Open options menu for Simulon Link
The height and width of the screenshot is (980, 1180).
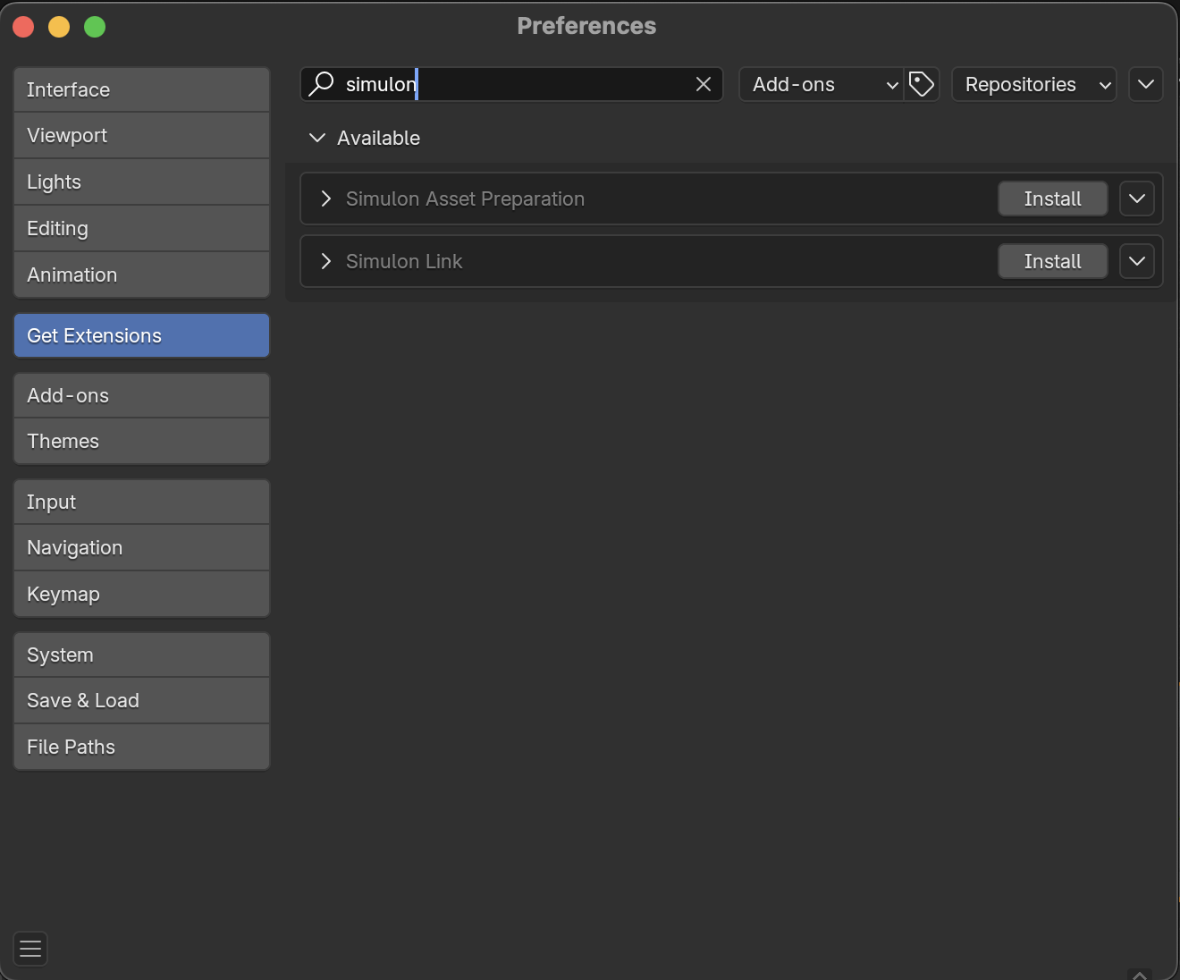[x=1136, y=261]
